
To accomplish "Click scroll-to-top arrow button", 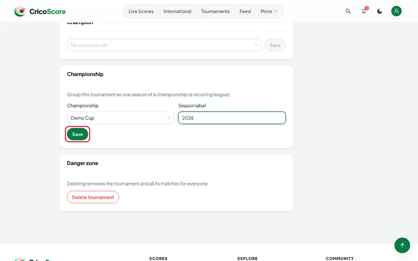I will (x=402, y=245).
